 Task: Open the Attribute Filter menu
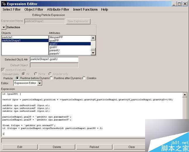(58, 10)
